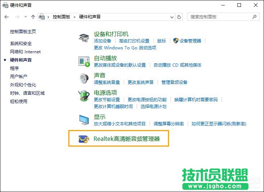Open 程序 in the sidebar
Image resolution: width=264 pixels, height=192 pixels.
click(x=14, y=68)
